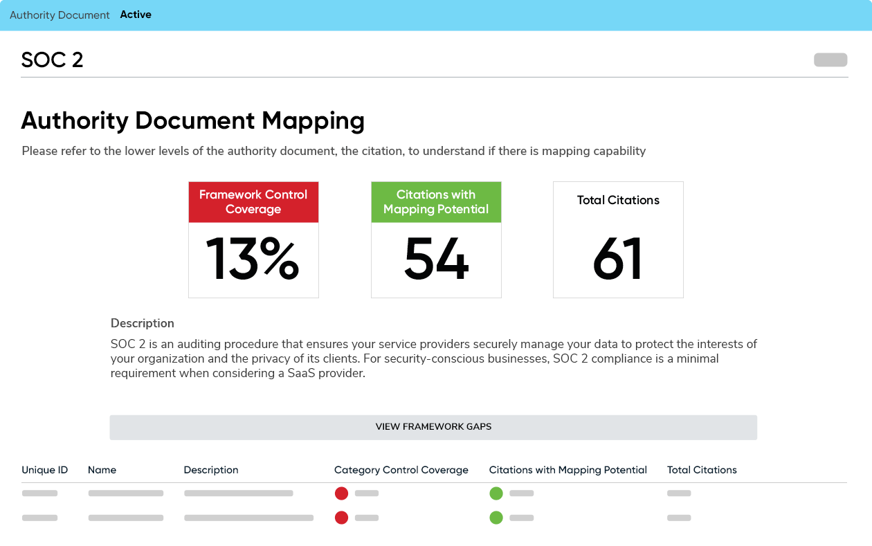Screen dimensions: 872x546
Task: Click the Active status label
Action: (136, 15)
